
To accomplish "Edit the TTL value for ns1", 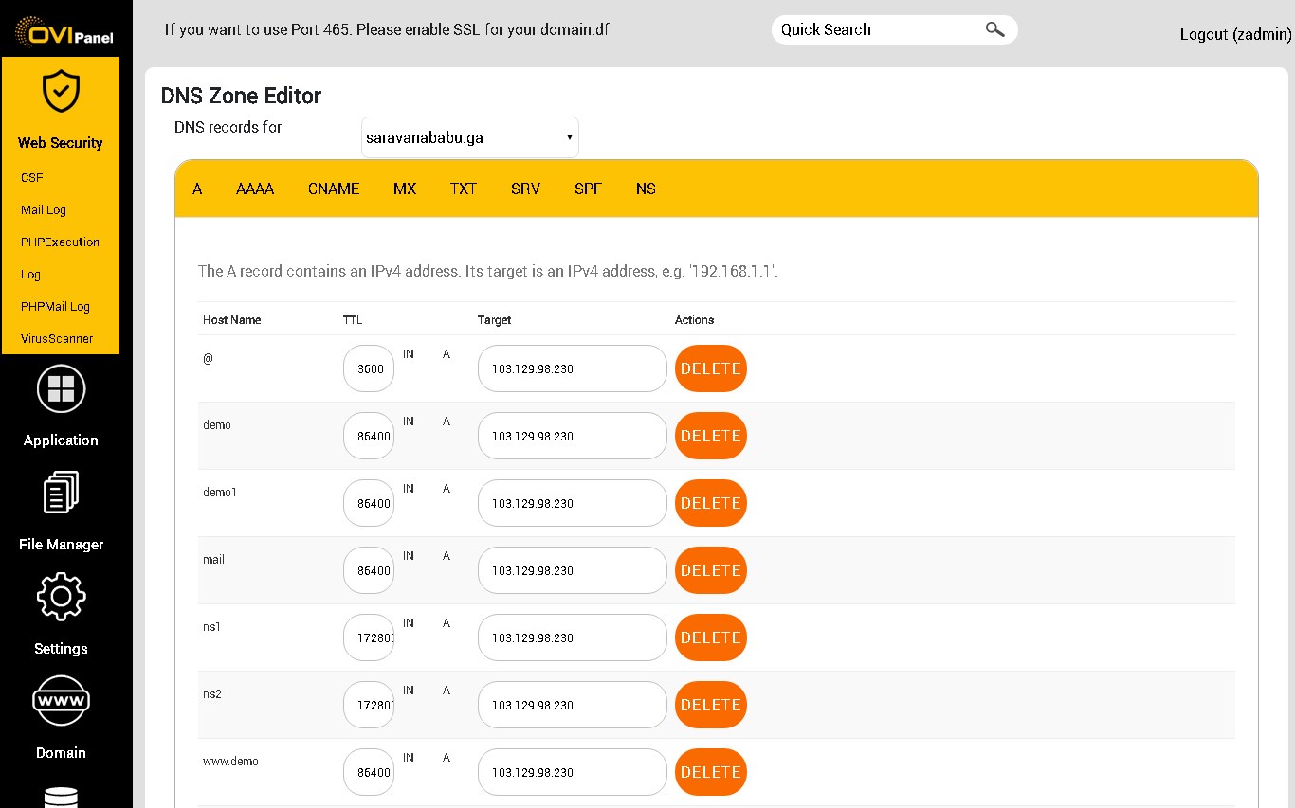I will pos(368,637).
